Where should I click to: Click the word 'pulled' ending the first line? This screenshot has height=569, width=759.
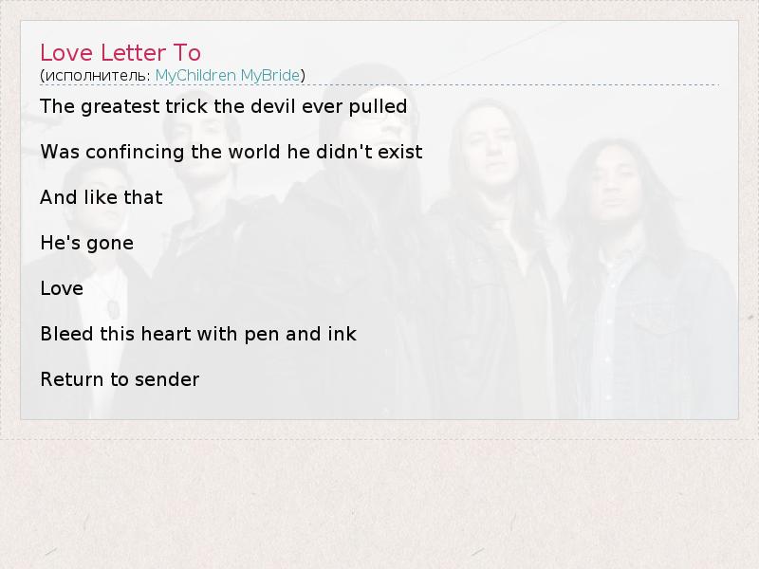click(378, 107)
